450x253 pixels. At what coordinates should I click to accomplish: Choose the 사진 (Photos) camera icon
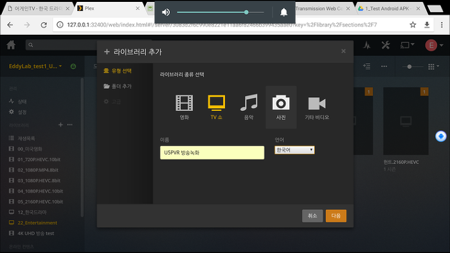(281, 103)
